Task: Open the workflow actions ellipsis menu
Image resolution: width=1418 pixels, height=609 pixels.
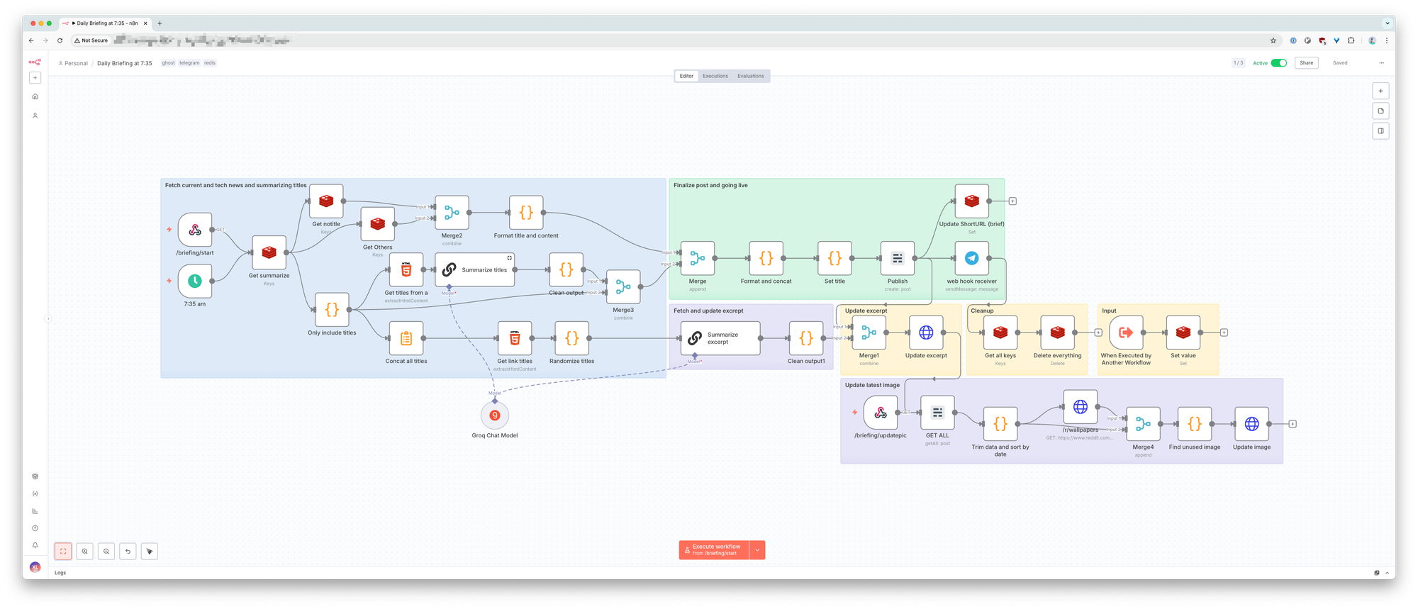Action: pos(1381,63)
